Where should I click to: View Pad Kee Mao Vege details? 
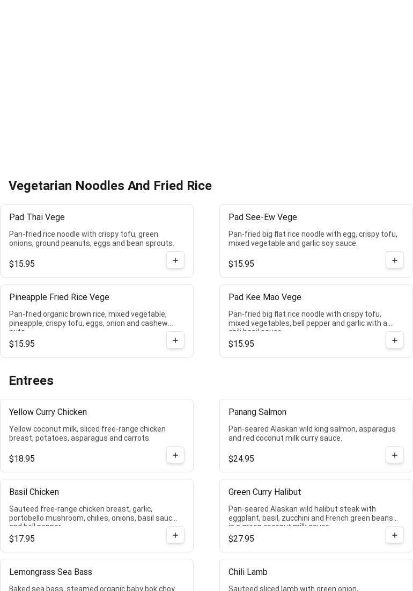point(265,297)
